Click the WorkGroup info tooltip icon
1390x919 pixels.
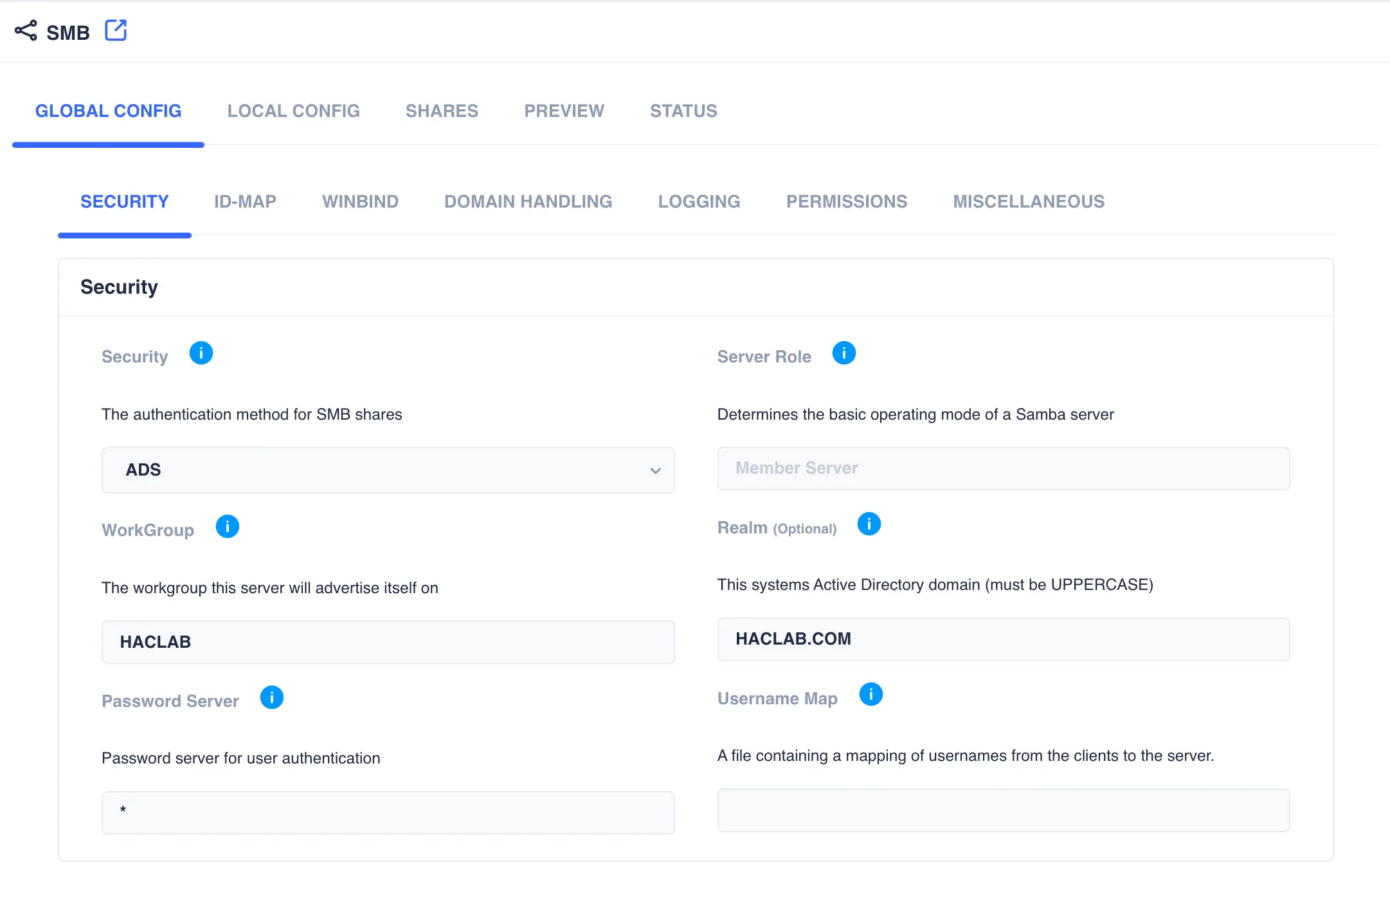tap(227, 526)
